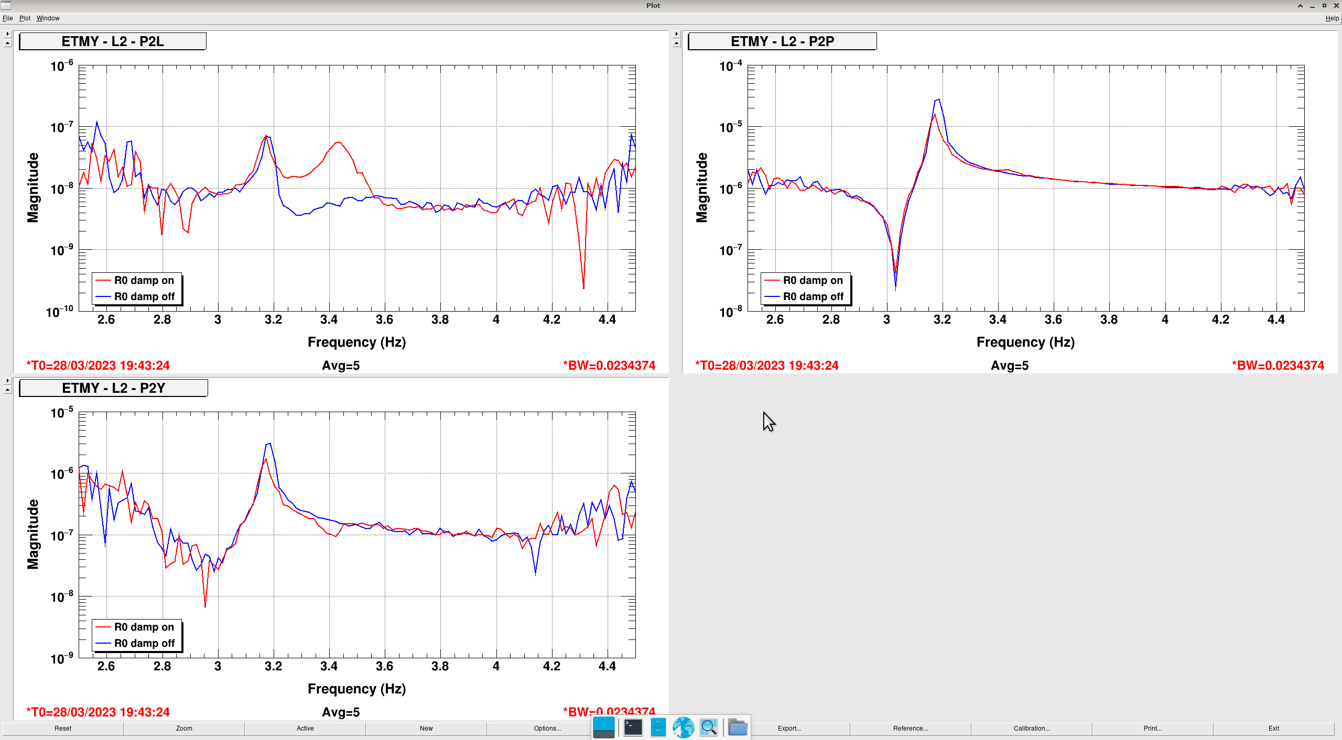
Task: Click the Reference... button
Action: [910, 728]
